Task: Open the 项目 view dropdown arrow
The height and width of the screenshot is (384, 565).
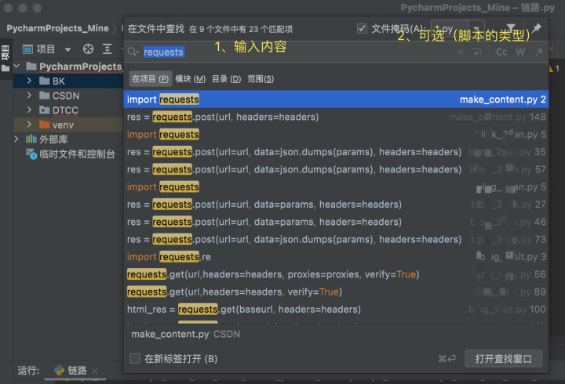Action: [67, 49]
